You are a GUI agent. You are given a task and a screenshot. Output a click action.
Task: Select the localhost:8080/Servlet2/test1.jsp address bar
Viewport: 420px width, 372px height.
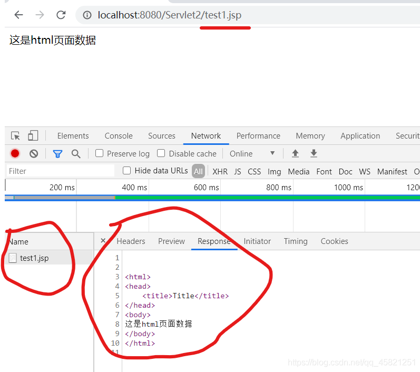[169, 15]
